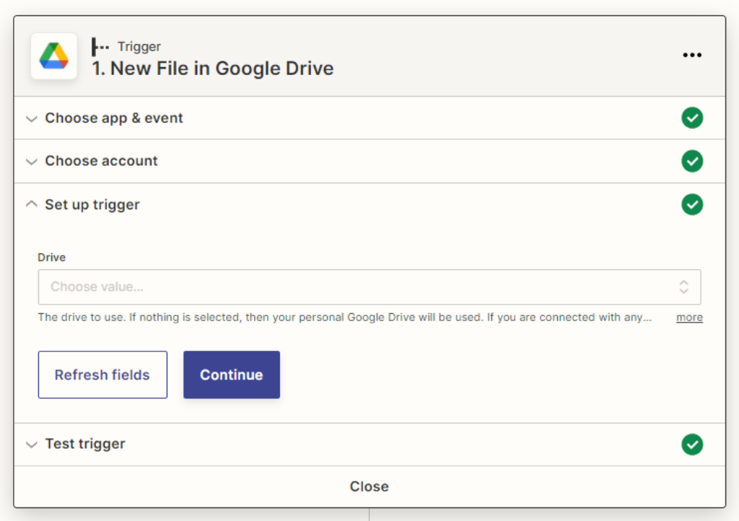Click the 'Drive' field label
739x521 pixels.
click(51, 257)
